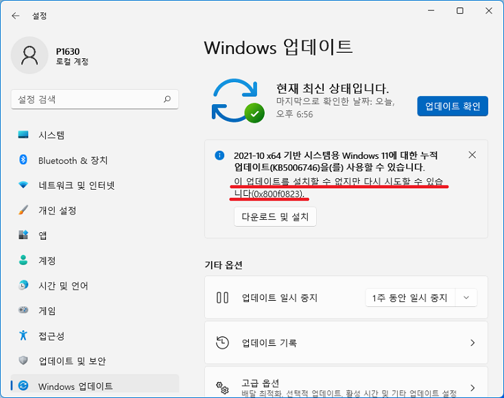The image size is (504, 398).
Task: Expand 업데이트 기록 with its chevron
Action: pos(472,343)
